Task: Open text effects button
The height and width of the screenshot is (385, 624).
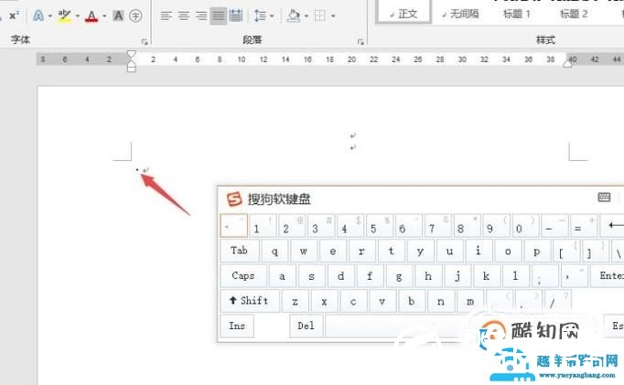Action: coord(38,16)
